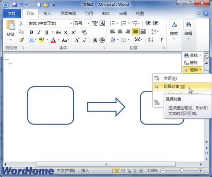Image resolution: width=212 pixels, height=177 pixels.
Task: Click the 编辑 Editing group button
Action: [188, 31]
